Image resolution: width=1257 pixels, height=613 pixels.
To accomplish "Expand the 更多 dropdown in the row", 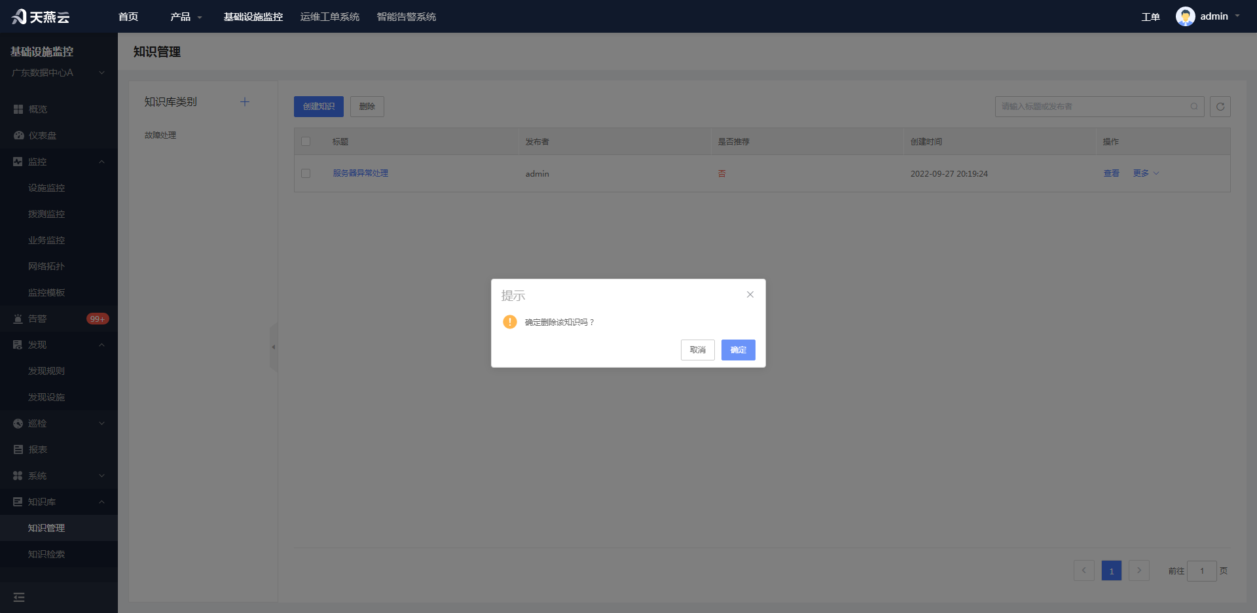I will [x=1146, y=173].
